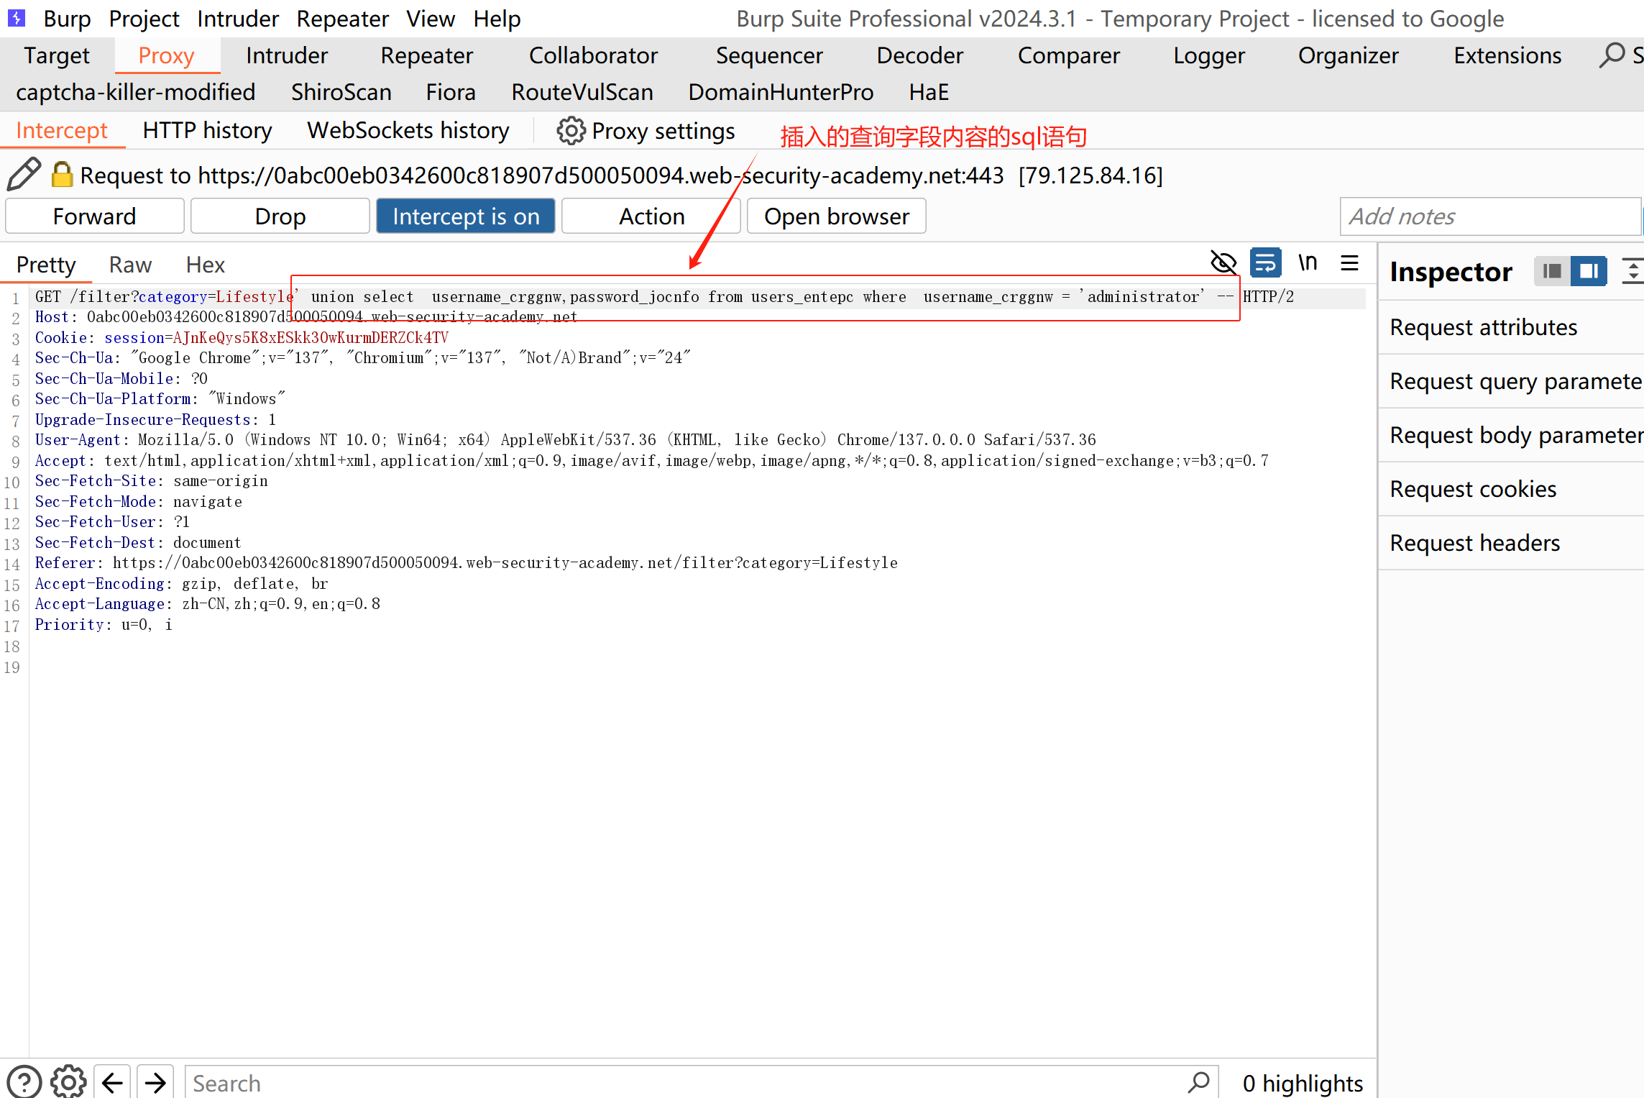The width and height of the screenshot is (1644, 1098).
Task: Click the editor hamburger menu icon
Action: [1349, 263]
